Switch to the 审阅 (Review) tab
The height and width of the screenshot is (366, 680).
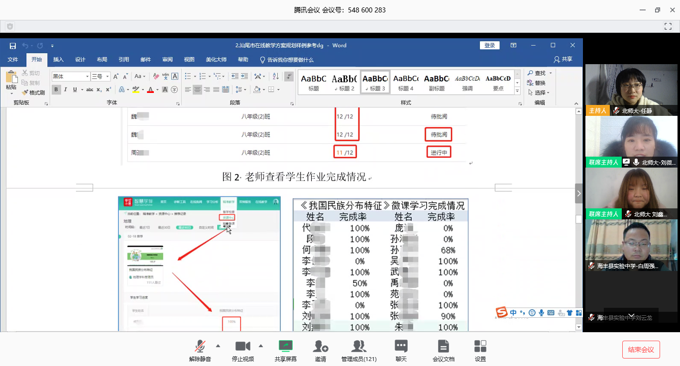pos(167,60)
